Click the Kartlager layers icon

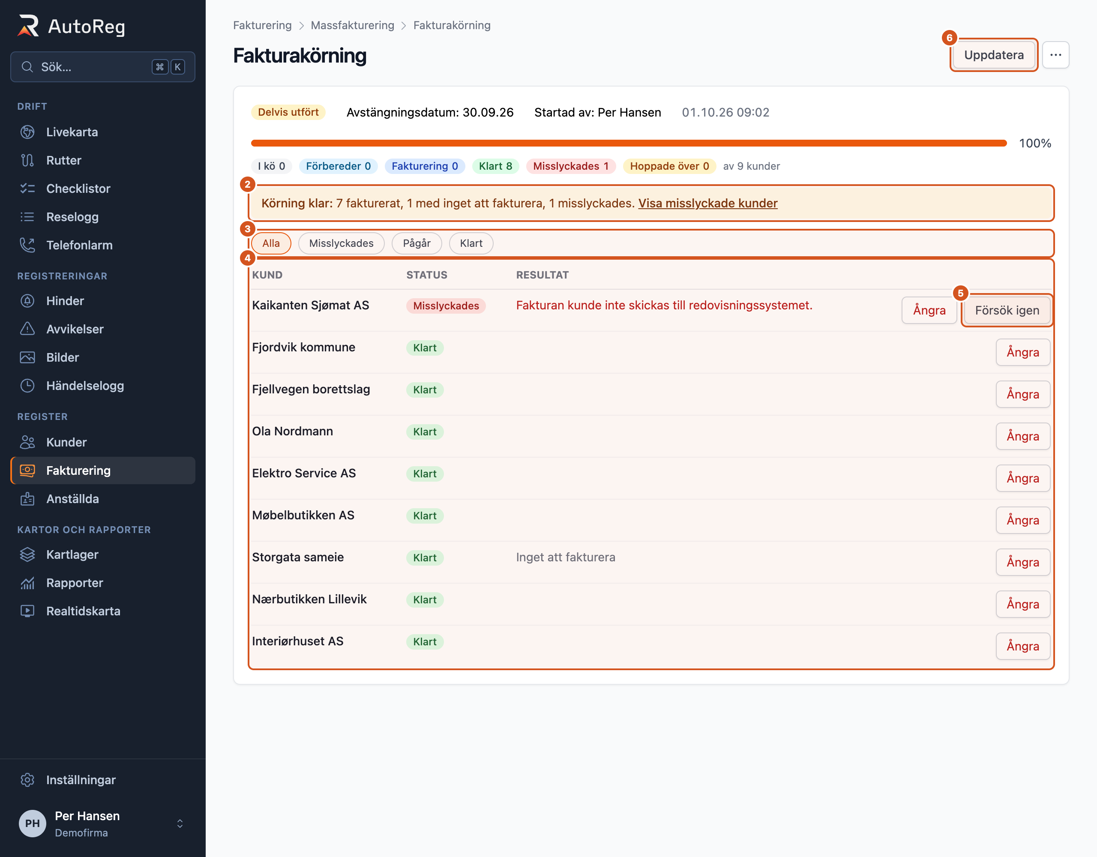click(27, 554)
